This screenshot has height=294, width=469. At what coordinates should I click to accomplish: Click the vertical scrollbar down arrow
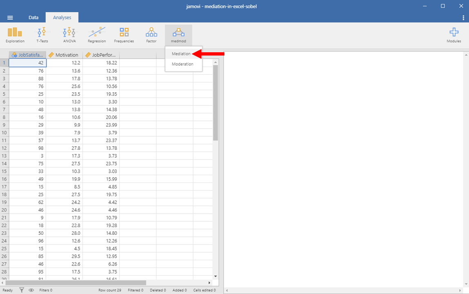pos(216,276)
